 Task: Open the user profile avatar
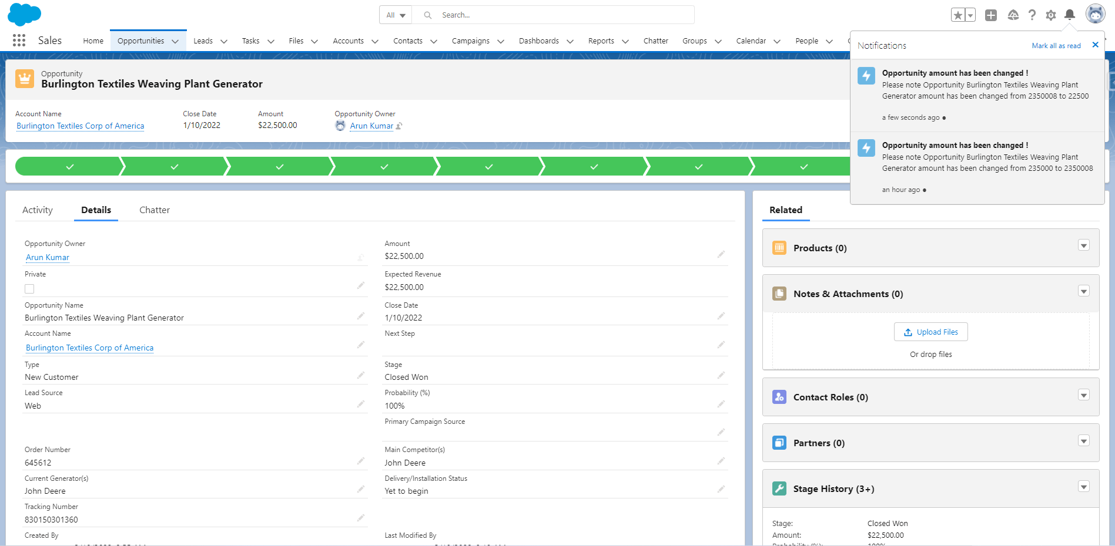click(1096, 14)
